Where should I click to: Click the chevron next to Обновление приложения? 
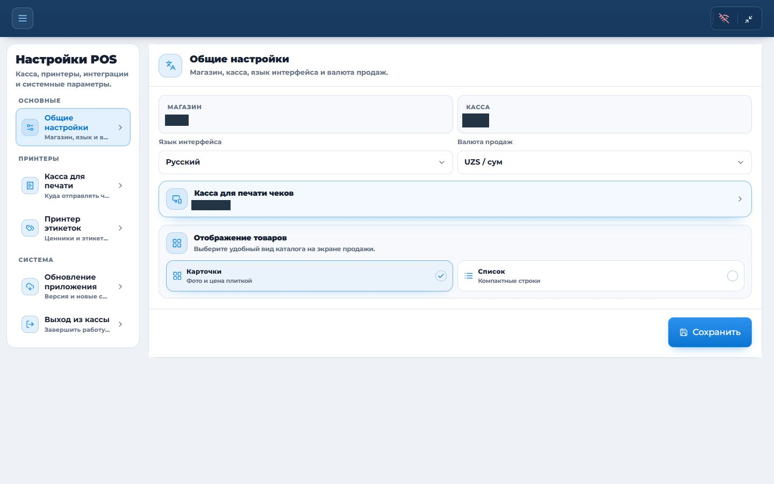(x=120, y=287)
